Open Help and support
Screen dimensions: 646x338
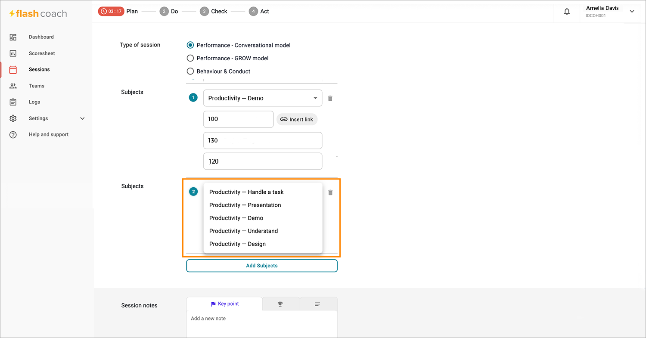click(x=49, y=134)
